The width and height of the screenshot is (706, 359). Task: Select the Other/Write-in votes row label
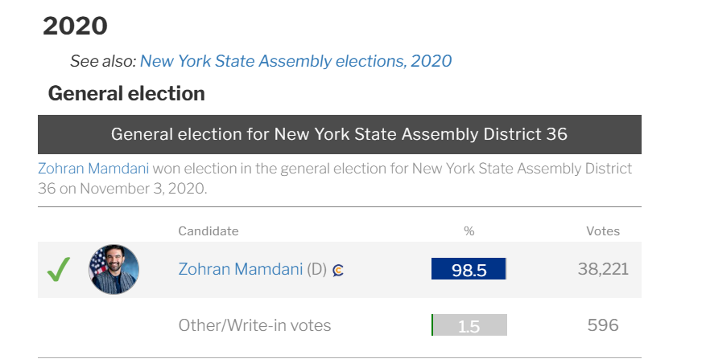254,325
